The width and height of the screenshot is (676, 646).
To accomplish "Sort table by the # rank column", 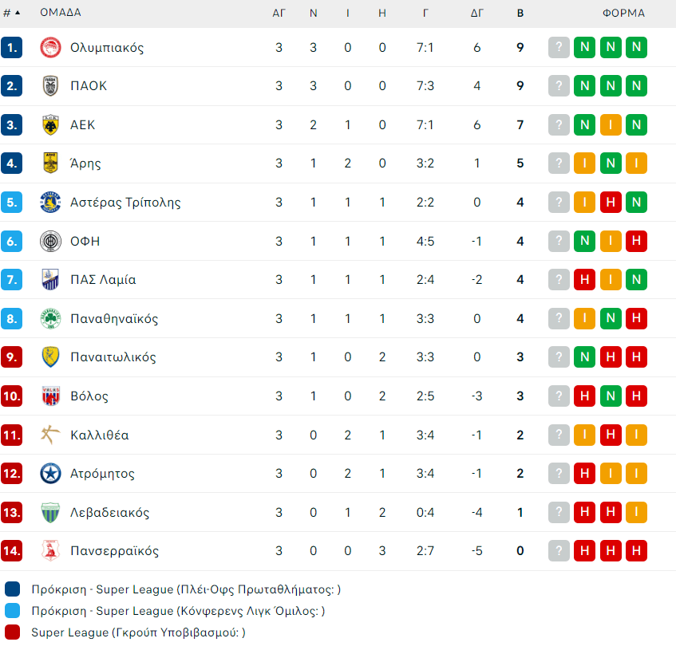I will [11, 13].
